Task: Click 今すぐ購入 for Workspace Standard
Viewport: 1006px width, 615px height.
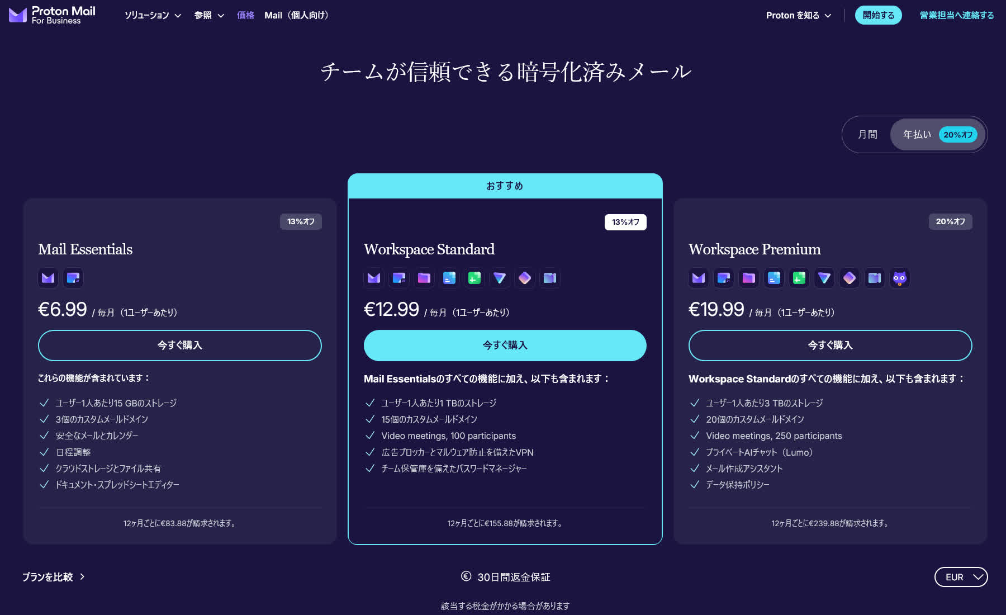Action: coord(505,346)
